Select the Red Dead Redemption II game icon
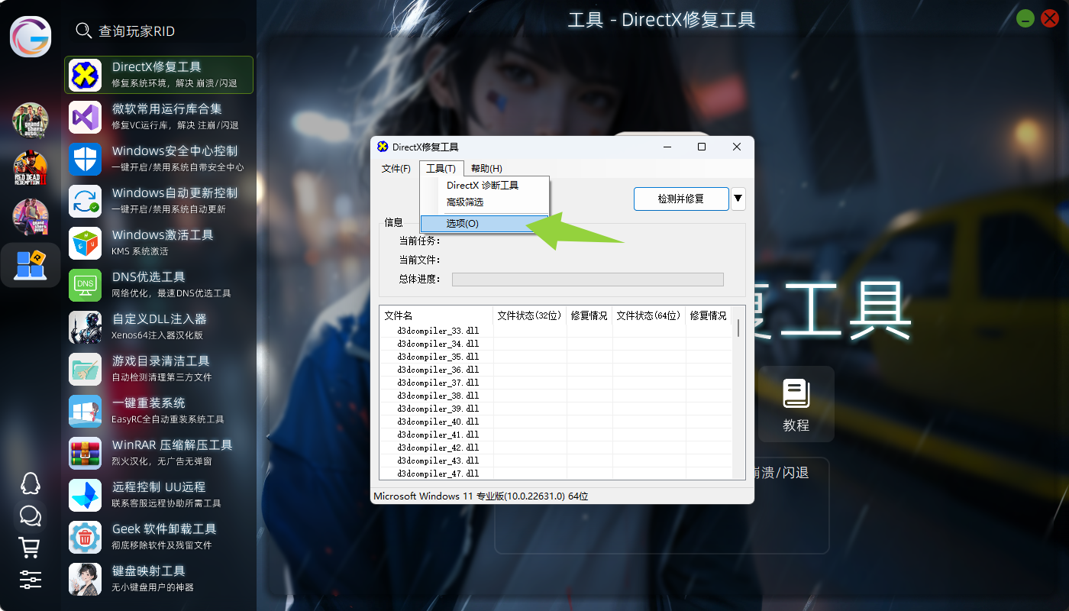1069x611 pixels. [31, 168]
